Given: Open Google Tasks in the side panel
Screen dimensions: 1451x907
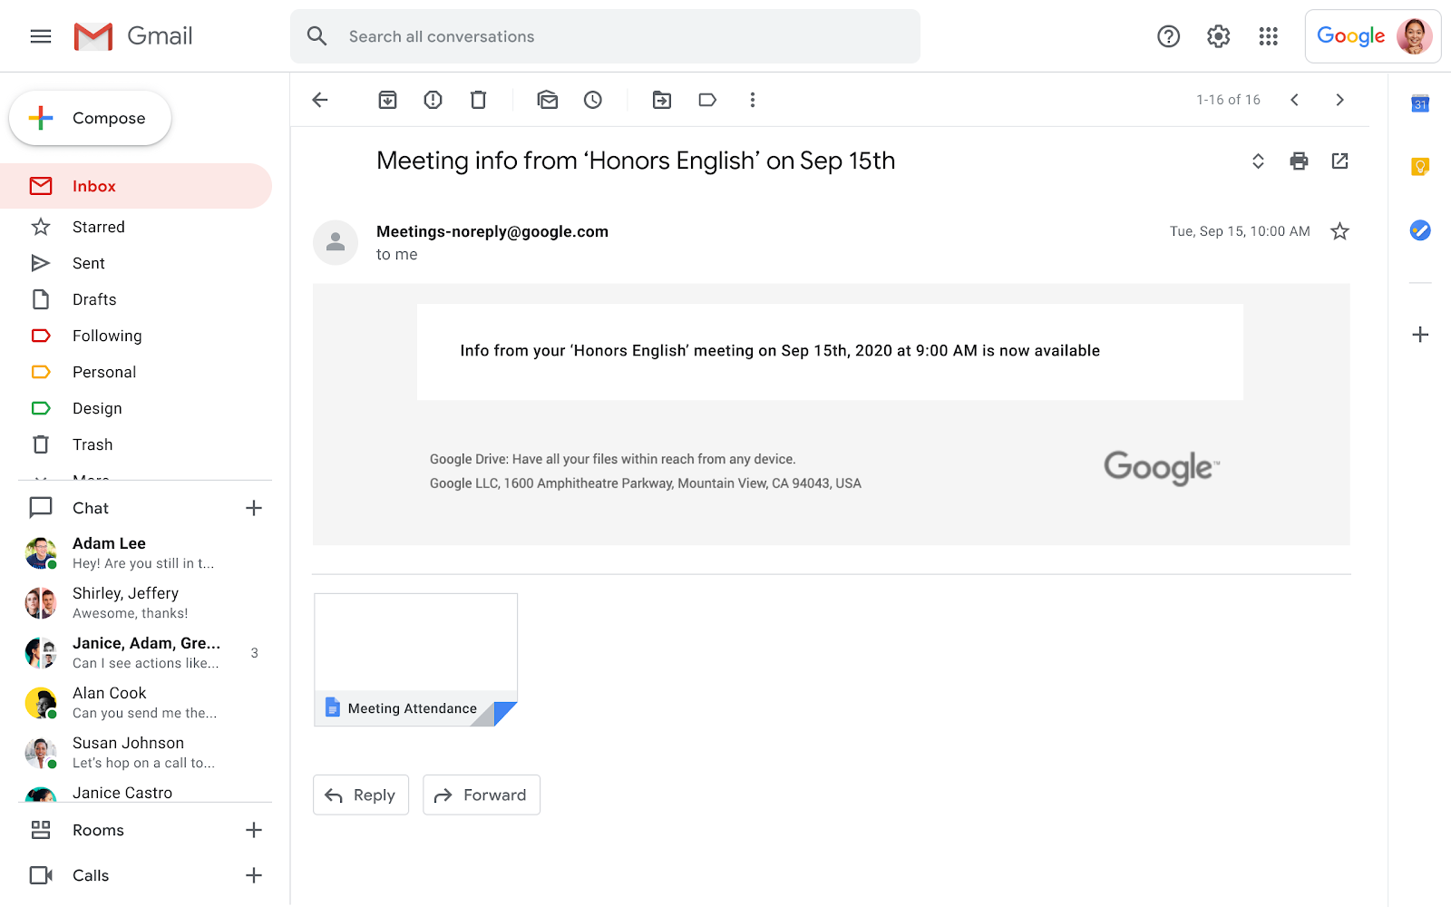Looking at the screenshot, I should coord(1419,231).
